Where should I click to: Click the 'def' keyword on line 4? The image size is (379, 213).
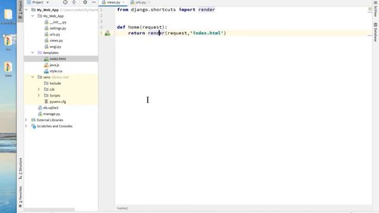(x=121, y=27)
